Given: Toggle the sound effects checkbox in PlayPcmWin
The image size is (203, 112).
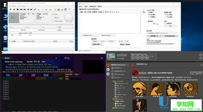Looking at the screenshot, I should coord(165,23).
